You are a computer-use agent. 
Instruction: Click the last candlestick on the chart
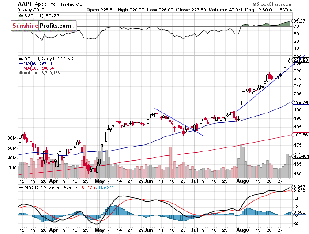(289, 60)
